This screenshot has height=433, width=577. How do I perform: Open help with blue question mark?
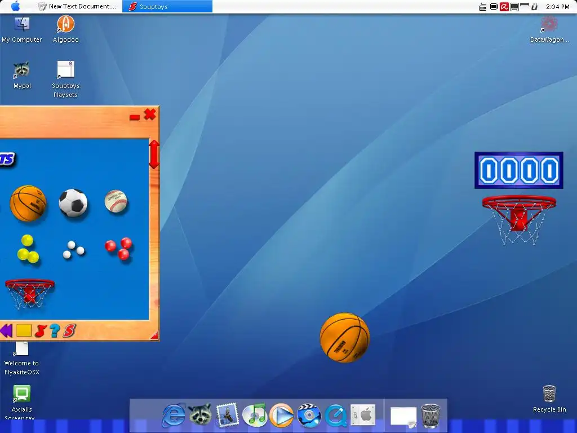pyautogui.click(x=55, y=330)
